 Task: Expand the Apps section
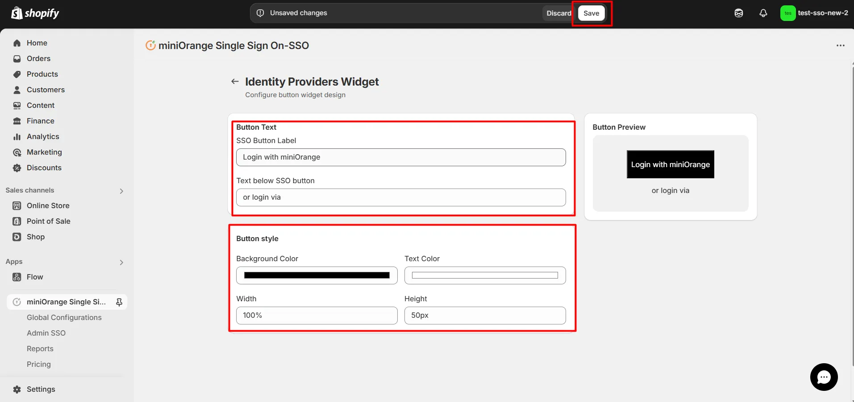(x=121, y=262)
